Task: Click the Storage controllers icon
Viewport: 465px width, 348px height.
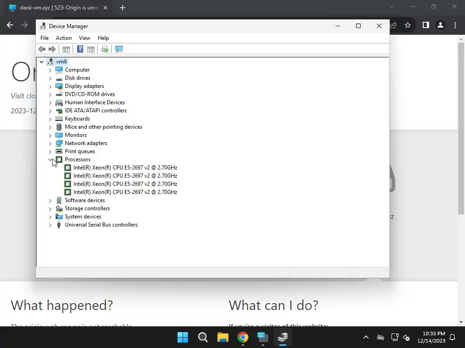Action: click(x=59, y=208)
